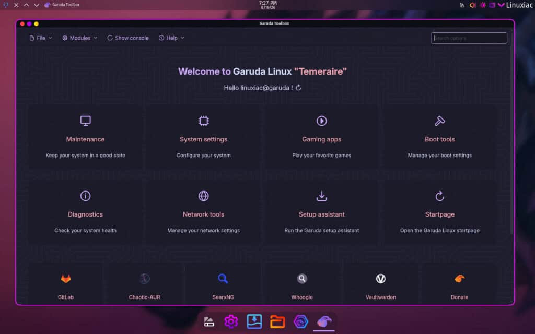
Task: Launch the hexagon eye browser dock icon
Action: click(300, 321)
